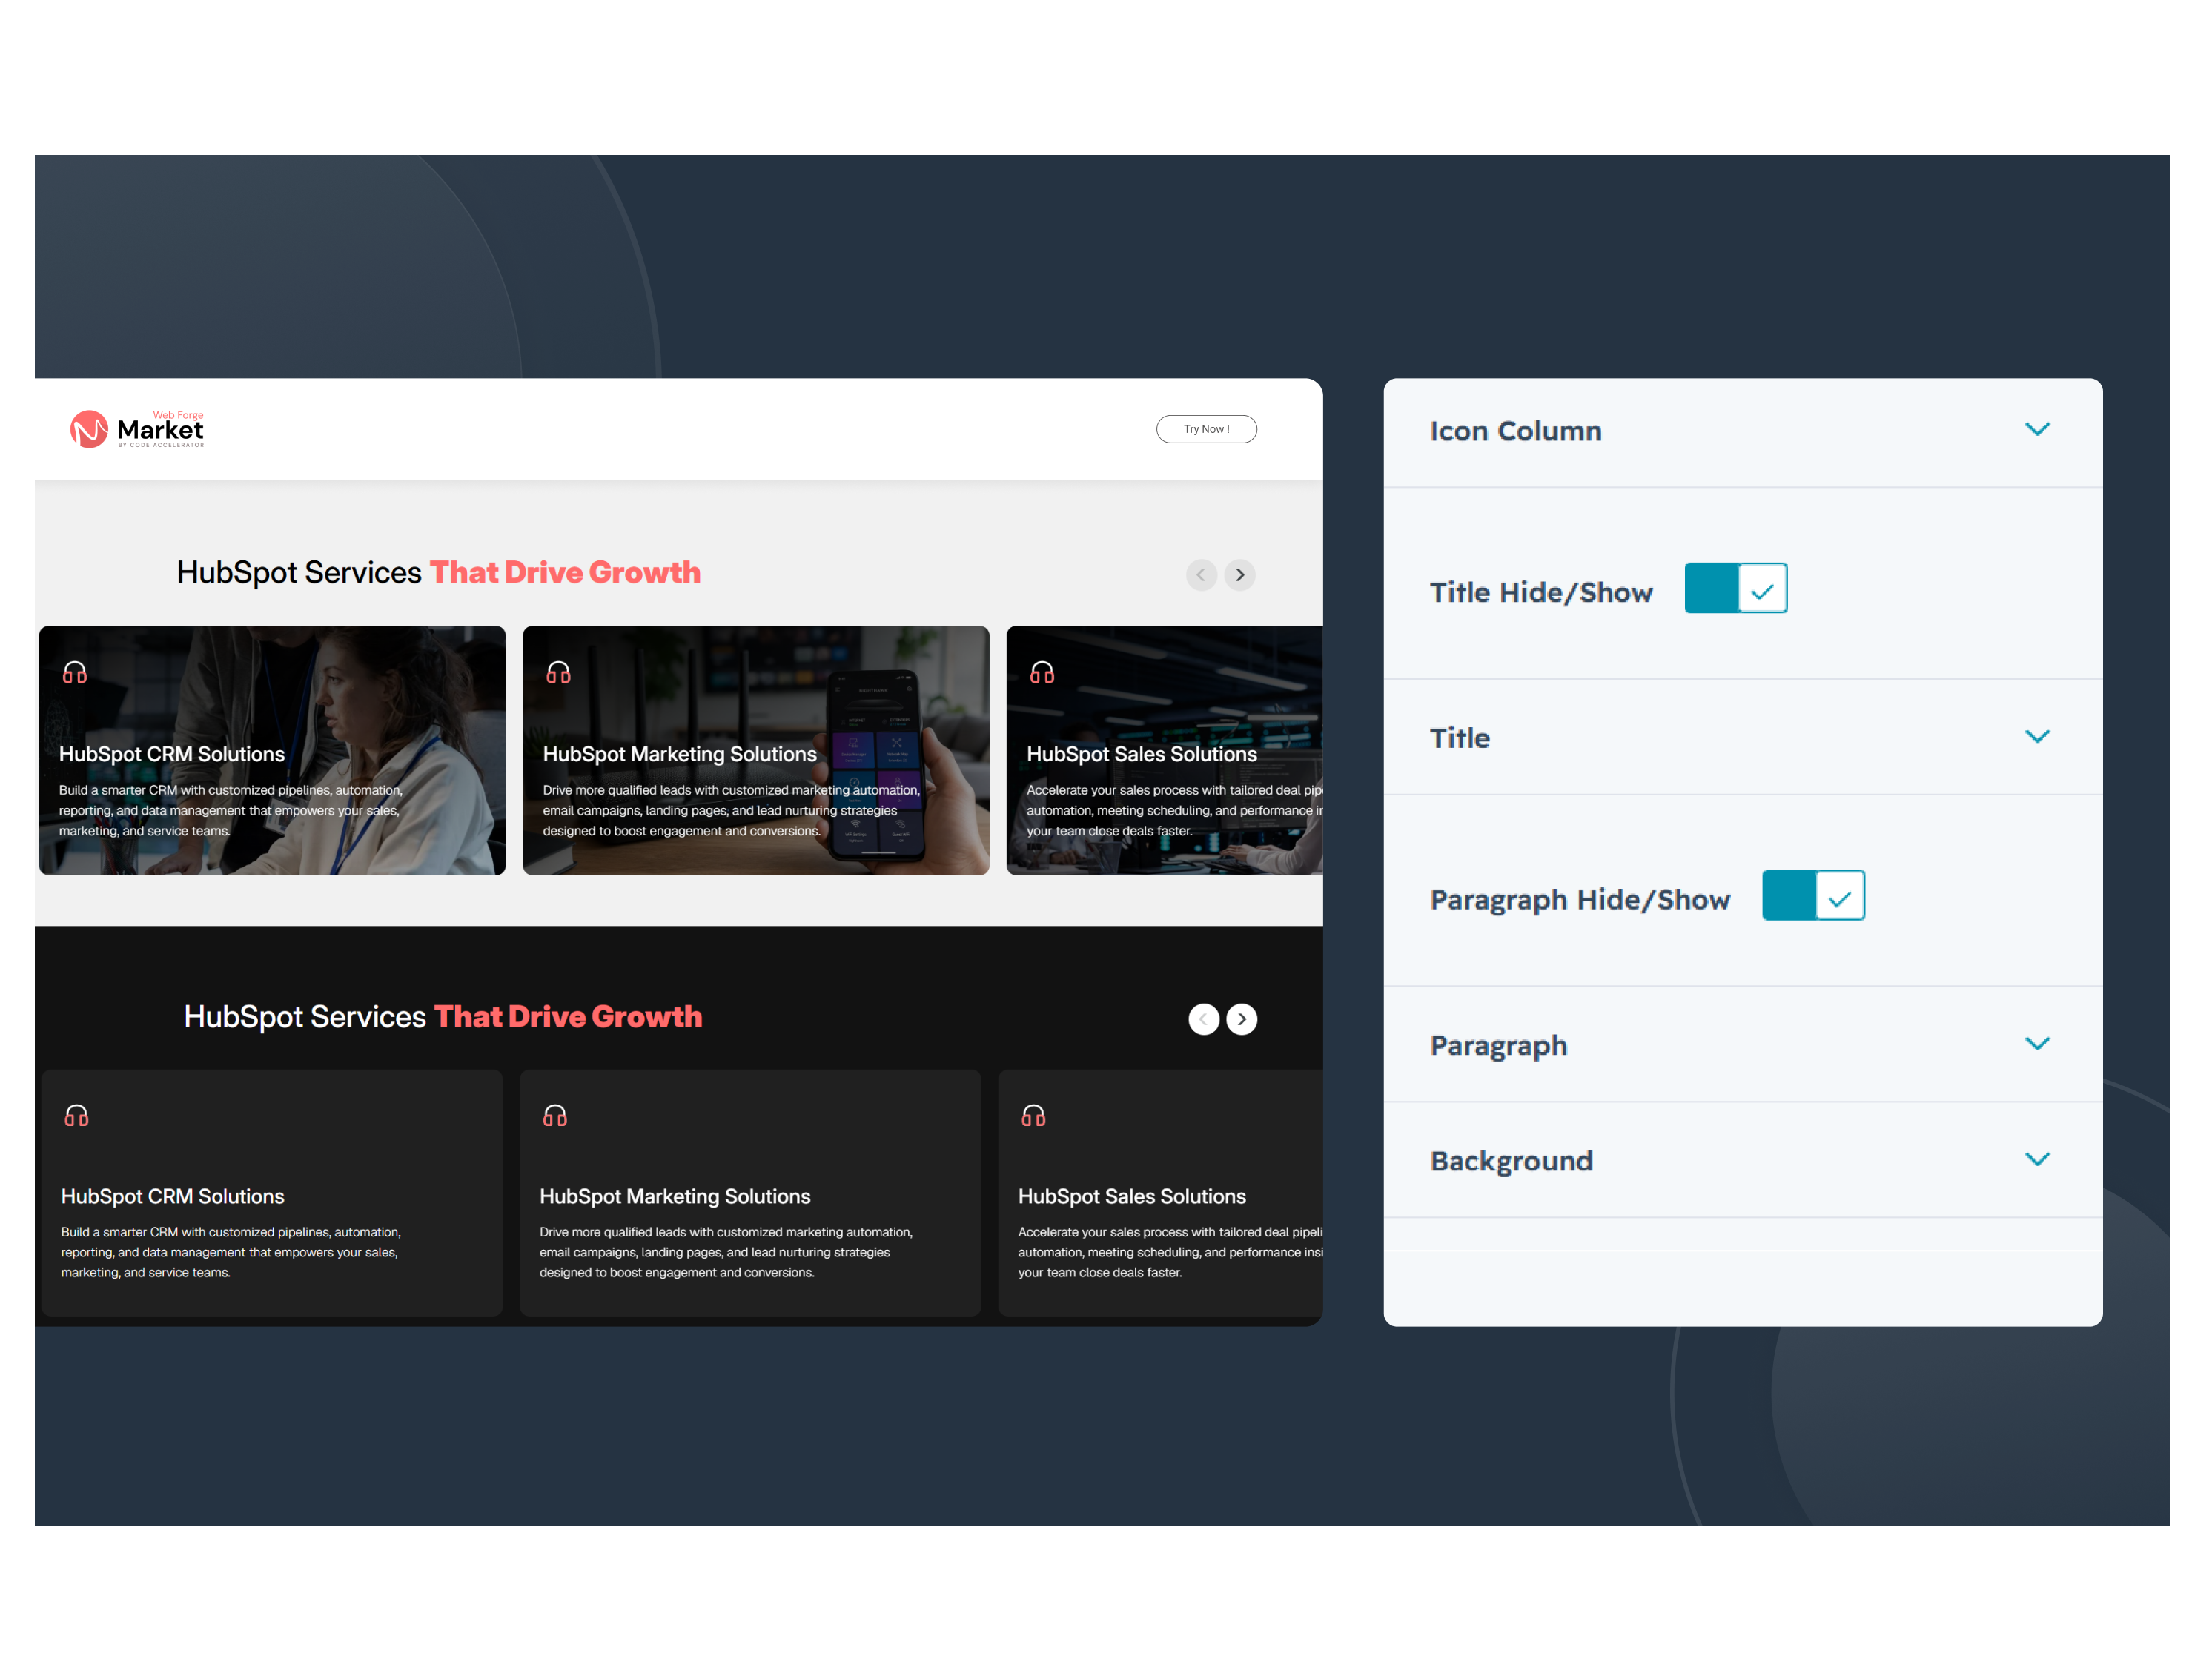The height and width of the screenshot is (1659, 2212).
Task: Click the Background panel label
Action: tap(1511, 1161)
